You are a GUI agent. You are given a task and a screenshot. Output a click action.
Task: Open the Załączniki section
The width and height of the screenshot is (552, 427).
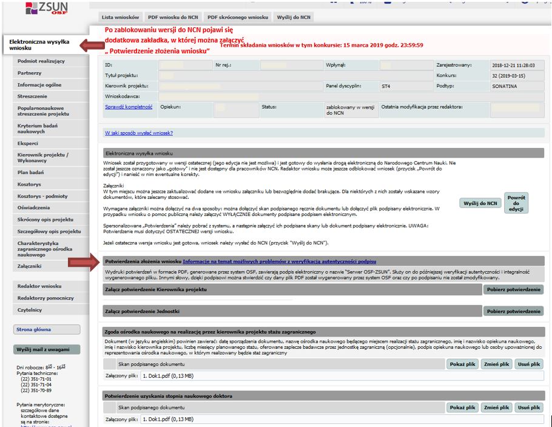pyautogui.click(x=51, y=266)
